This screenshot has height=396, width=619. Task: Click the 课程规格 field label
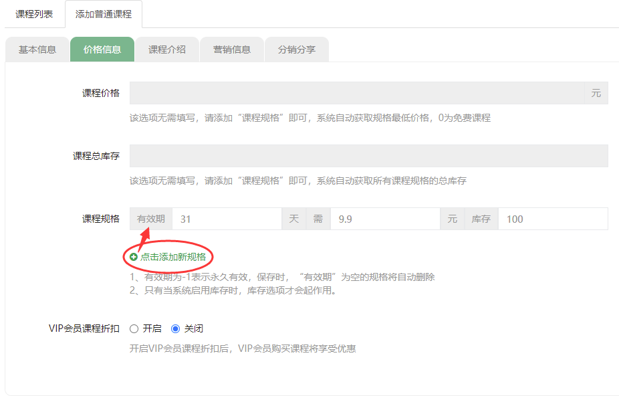tap(101, 219)
